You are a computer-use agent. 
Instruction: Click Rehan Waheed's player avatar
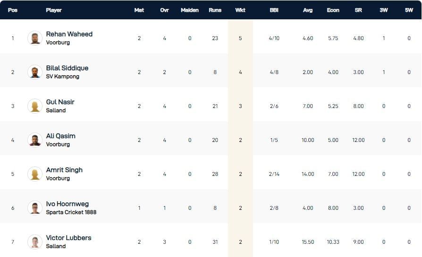pos(35,38)
